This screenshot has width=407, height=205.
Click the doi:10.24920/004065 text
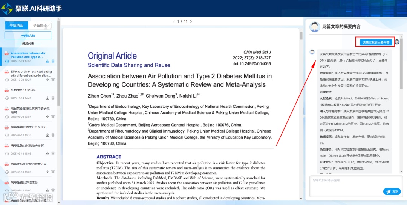[251, 63]
